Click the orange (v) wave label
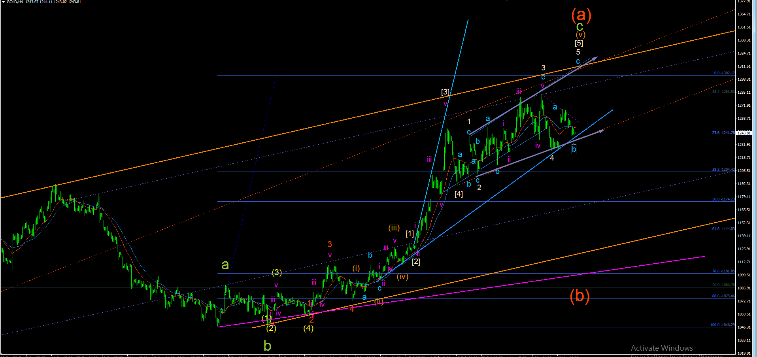Screen dimensions: 757x357 [x=580, y=35]
